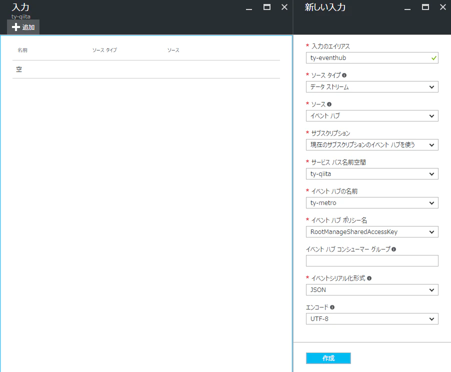Click the イベント ハブ コンシューマー グループ input field
451x372 pixels.
click(x=372, y=260)
